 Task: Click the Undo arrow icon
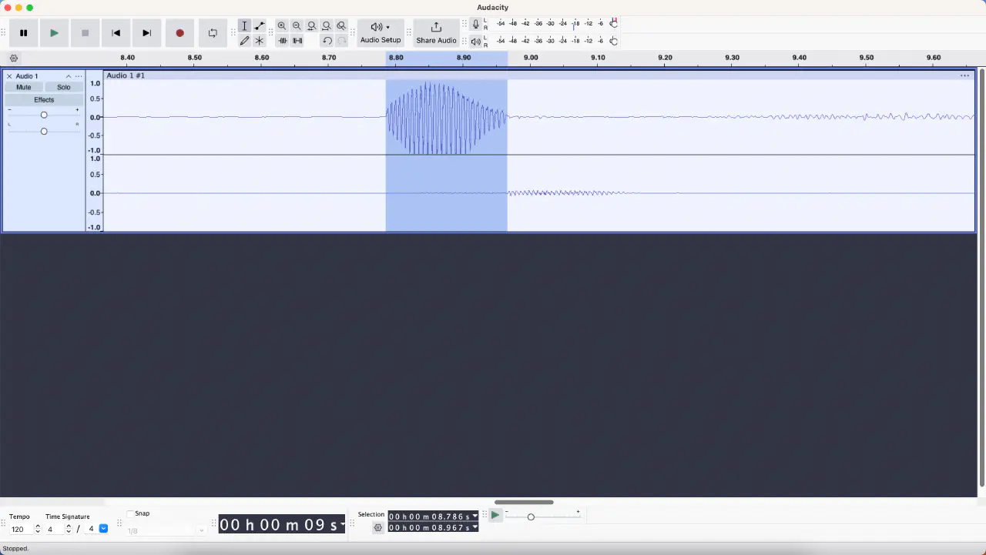(x=327, y=41)
